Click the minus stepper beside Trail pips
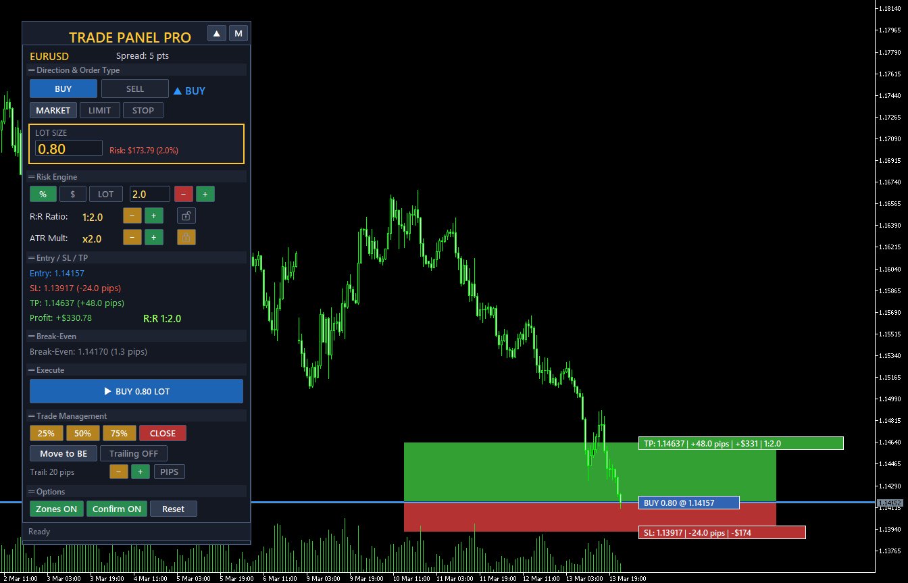Screen dimensions: 908x583 [118, 472]
